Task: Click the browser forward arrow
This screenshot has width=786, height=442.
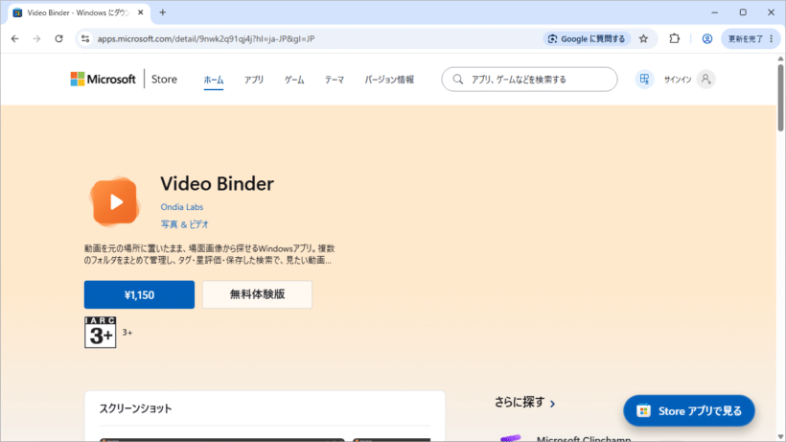Action: click(x=36, y=38)
